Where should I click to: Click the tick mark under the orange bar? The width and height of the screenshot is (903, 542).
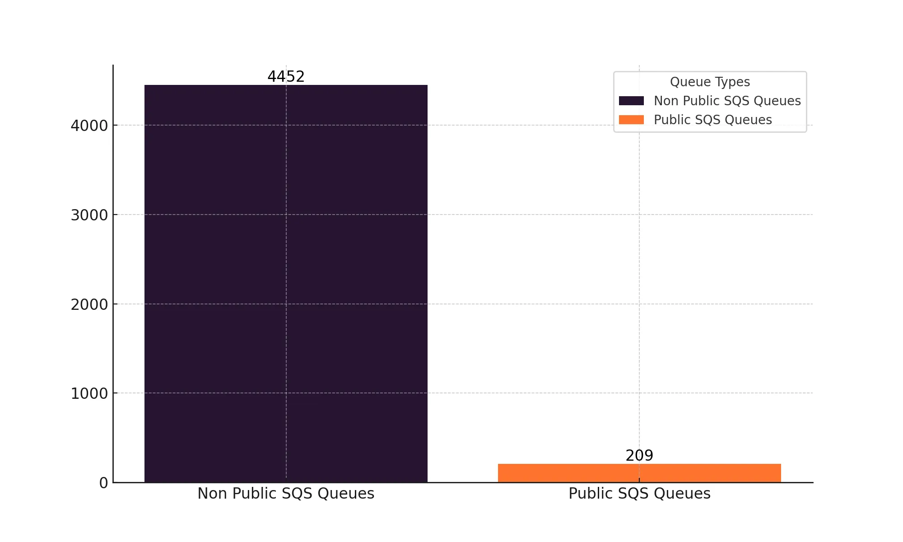[639, 480]
